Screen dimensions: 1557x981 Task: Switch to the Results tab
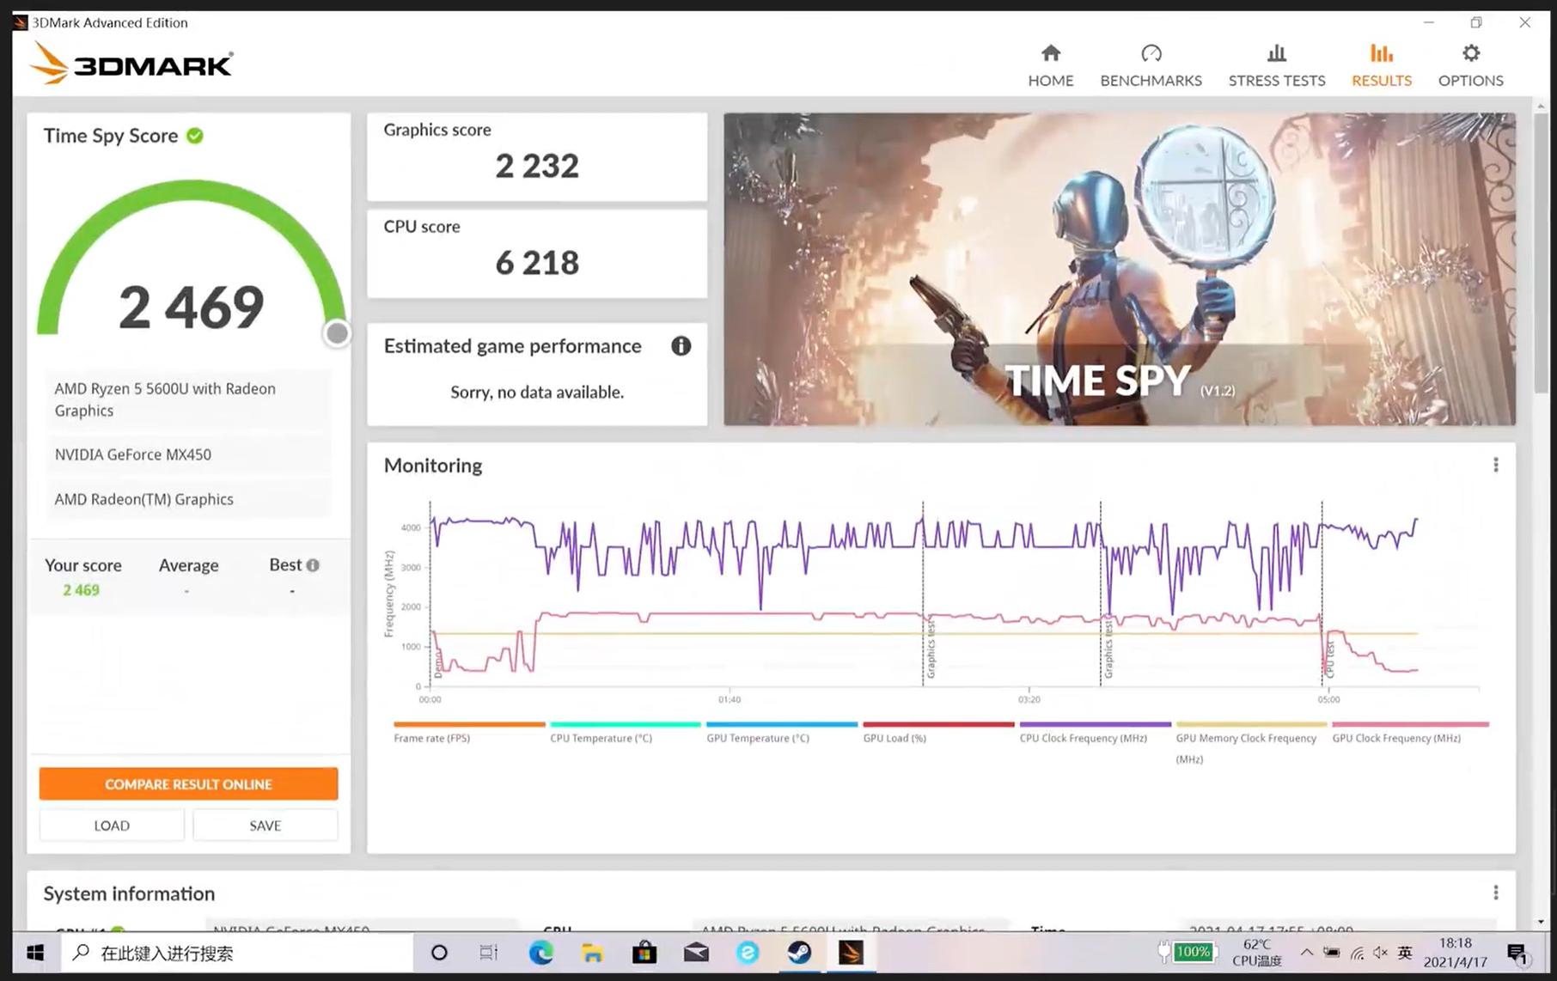[1381, 66]
